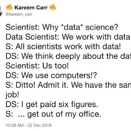Click the line 'Scientist: Why *data* science?'

(x=62, y=27)
